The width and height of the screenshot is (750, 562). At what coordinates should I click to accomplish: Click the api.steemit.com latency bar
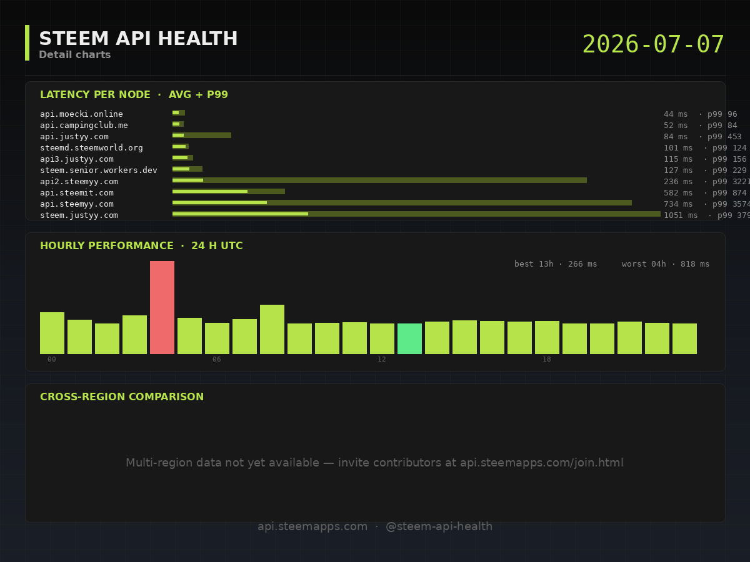(x=229, y=192)
